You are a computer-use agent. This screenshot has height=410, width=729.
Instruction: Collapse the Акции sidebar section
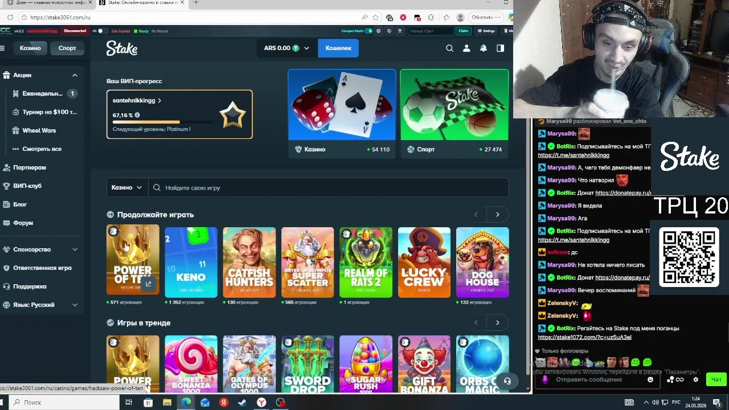click(75, 75)
